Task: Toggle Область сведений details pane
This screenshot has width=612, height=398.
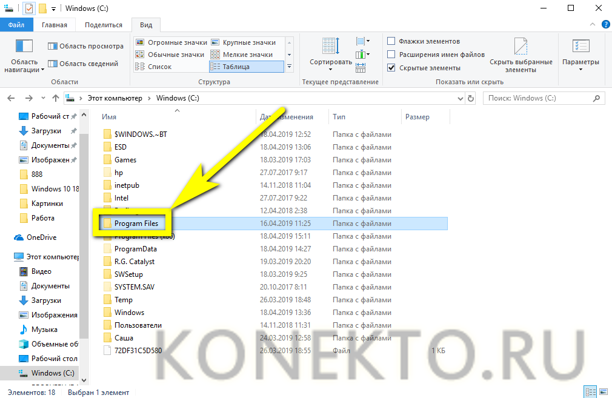Action: pyautogui.click(x=83, y=64)
